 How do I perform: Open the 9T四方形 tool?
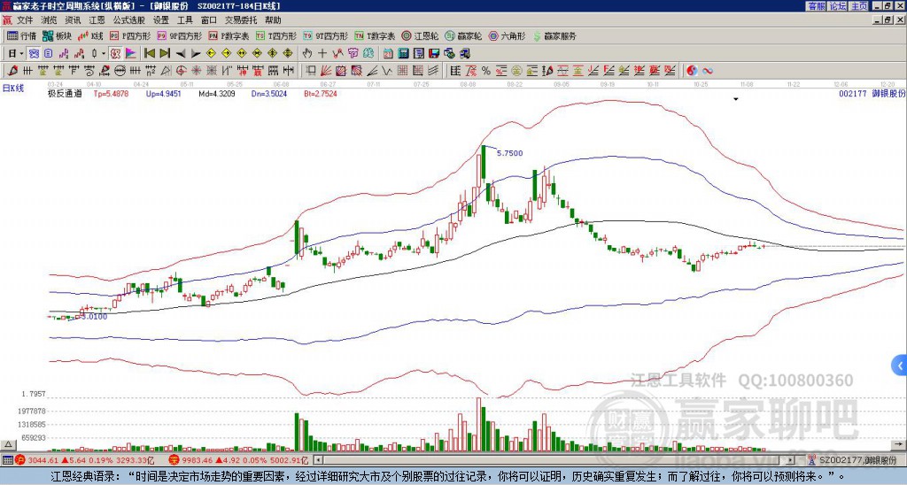(x=325, y=35)
